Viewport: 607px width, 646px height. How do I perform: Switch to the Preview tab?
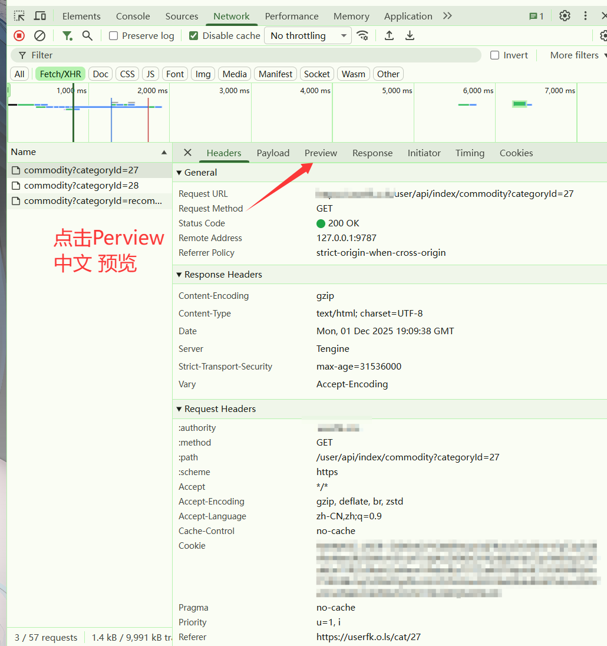pos(321,153)
